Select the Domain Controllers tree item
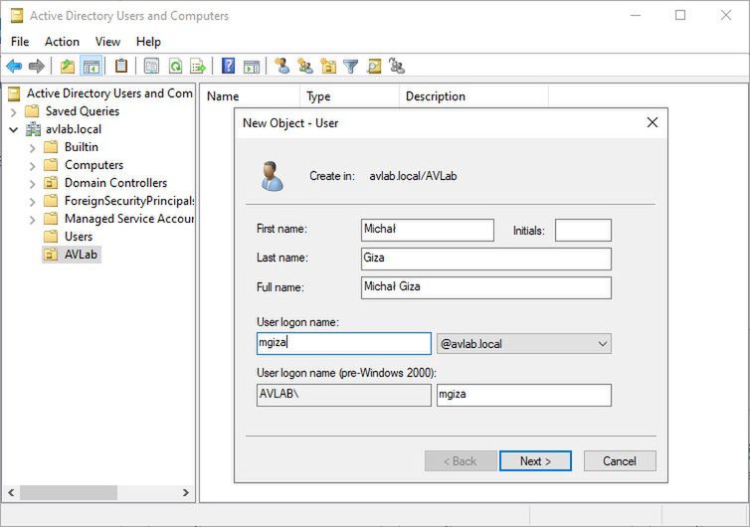Viewport: 750px width, 527px height. (115, 183)
